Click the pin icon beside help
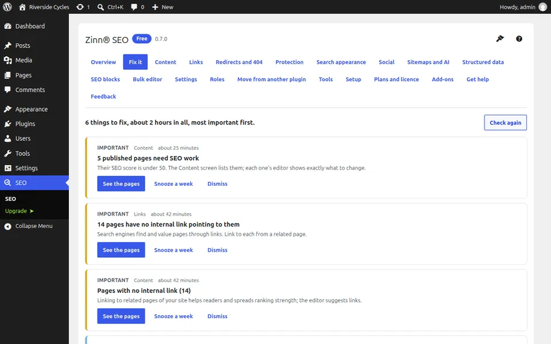551x344 pixels. (500, 38)
